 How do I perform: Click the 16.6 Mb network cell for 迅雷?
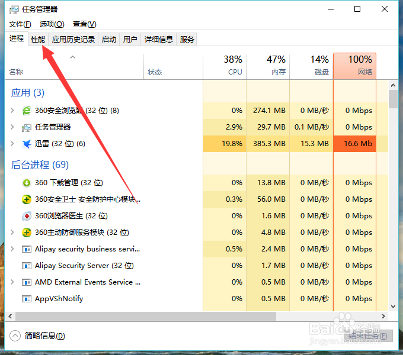[354, 144]
